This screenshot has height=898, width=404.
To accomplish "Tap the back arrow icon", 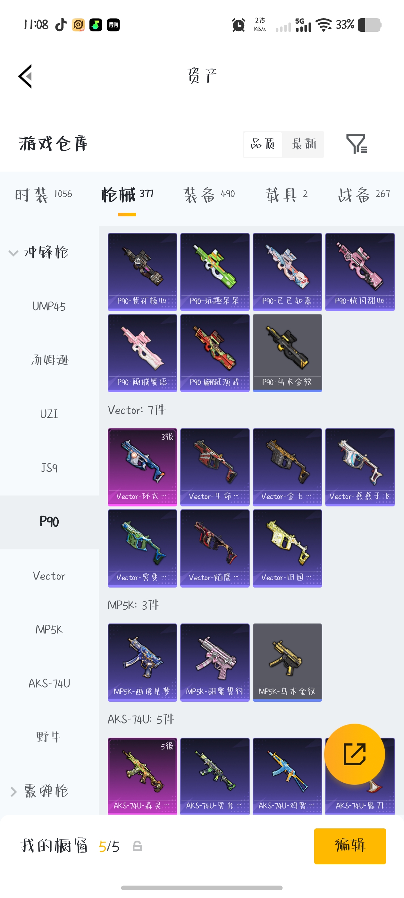I will pos(25,76).
